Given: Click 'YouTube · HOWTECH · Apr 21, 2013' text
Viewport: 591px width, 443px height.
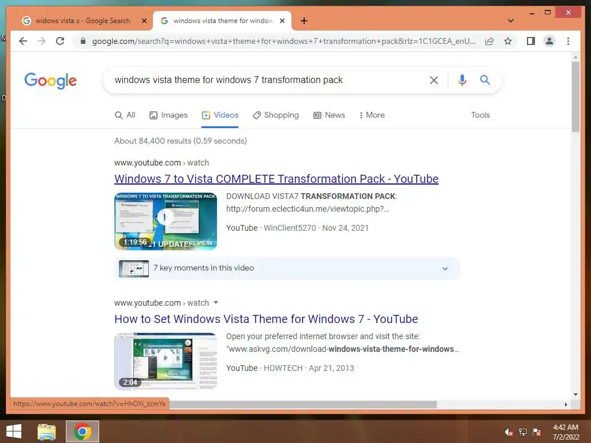Looking at the screenshot, I should (x=290, y=368).
